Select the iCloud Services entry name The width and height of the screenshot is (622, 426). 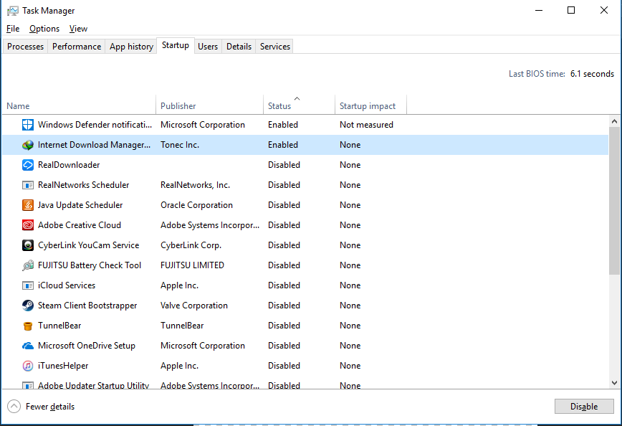click(67, 285)
